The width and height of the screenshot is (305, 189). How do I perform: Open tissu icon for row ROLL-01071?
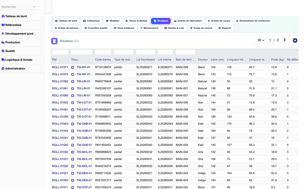click(x=73, y=67)
